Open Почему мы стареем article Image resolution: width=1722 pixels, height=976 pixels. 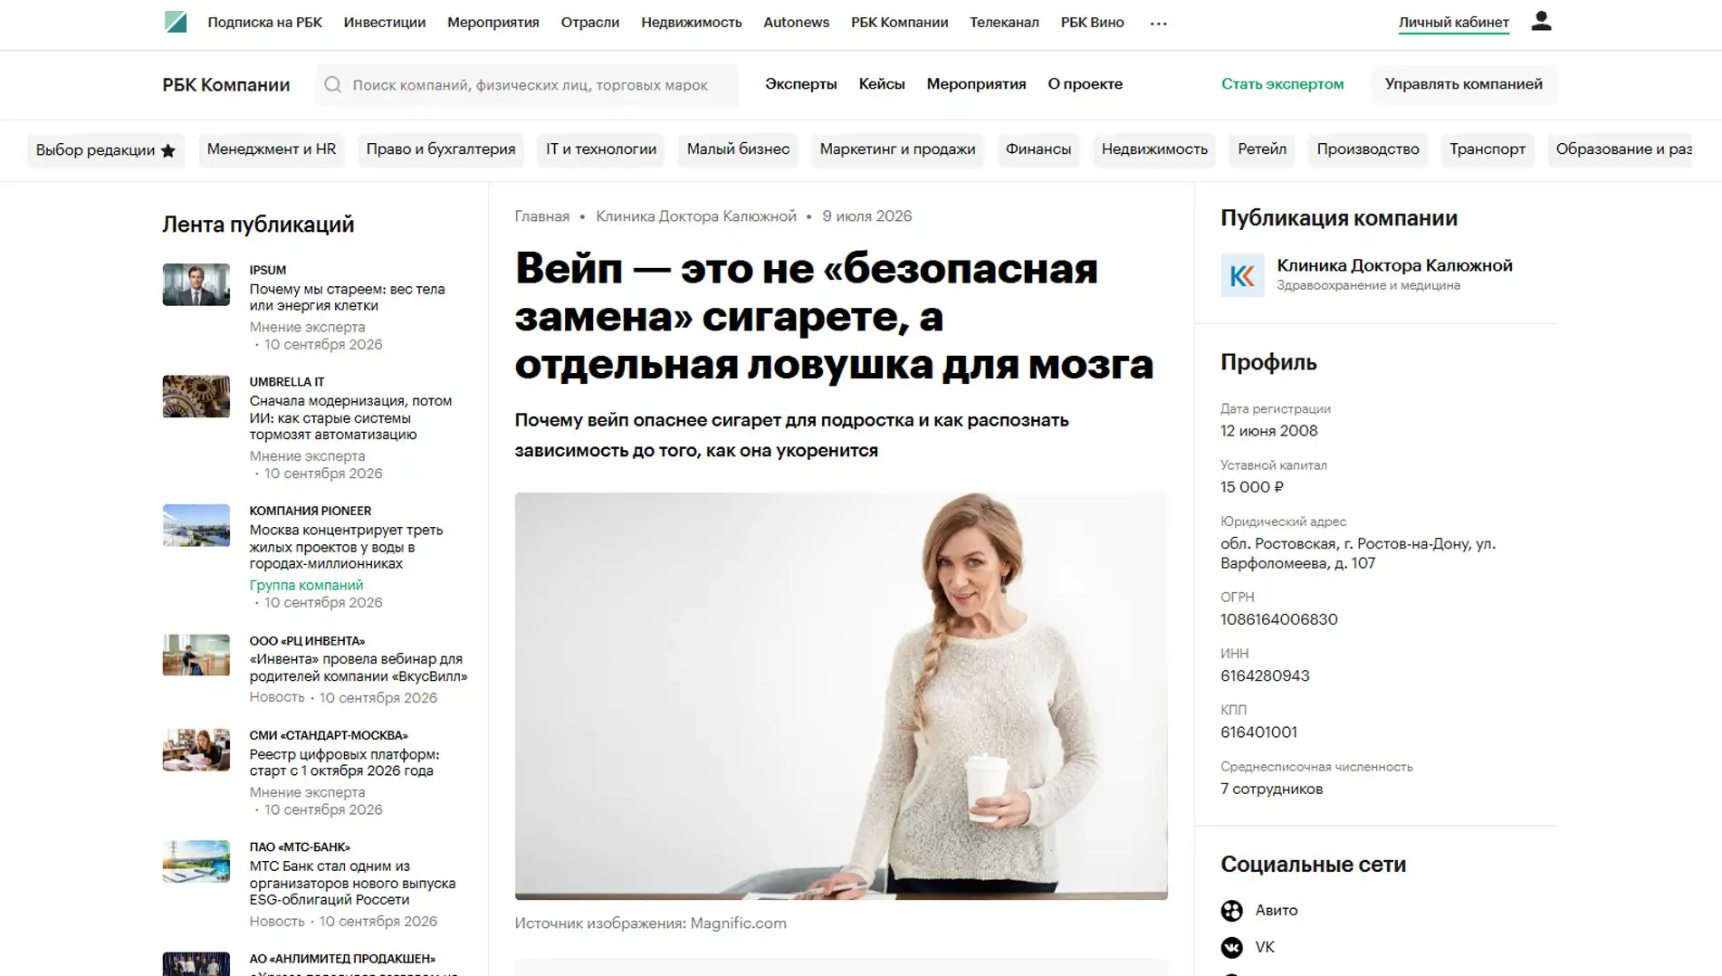pos(347,297)
